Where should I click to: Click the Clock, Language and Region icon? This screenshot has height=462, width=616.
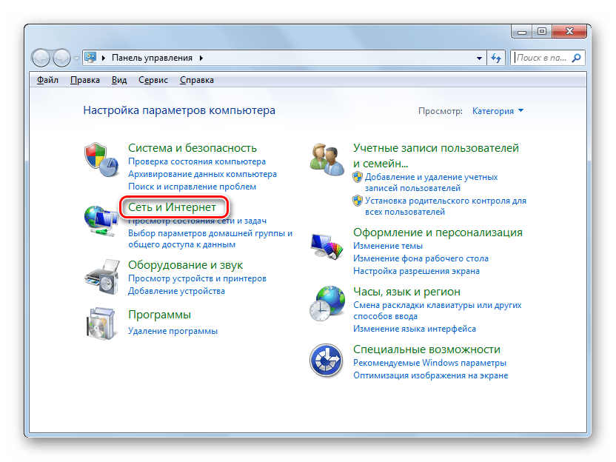click(x=326, y=304)
